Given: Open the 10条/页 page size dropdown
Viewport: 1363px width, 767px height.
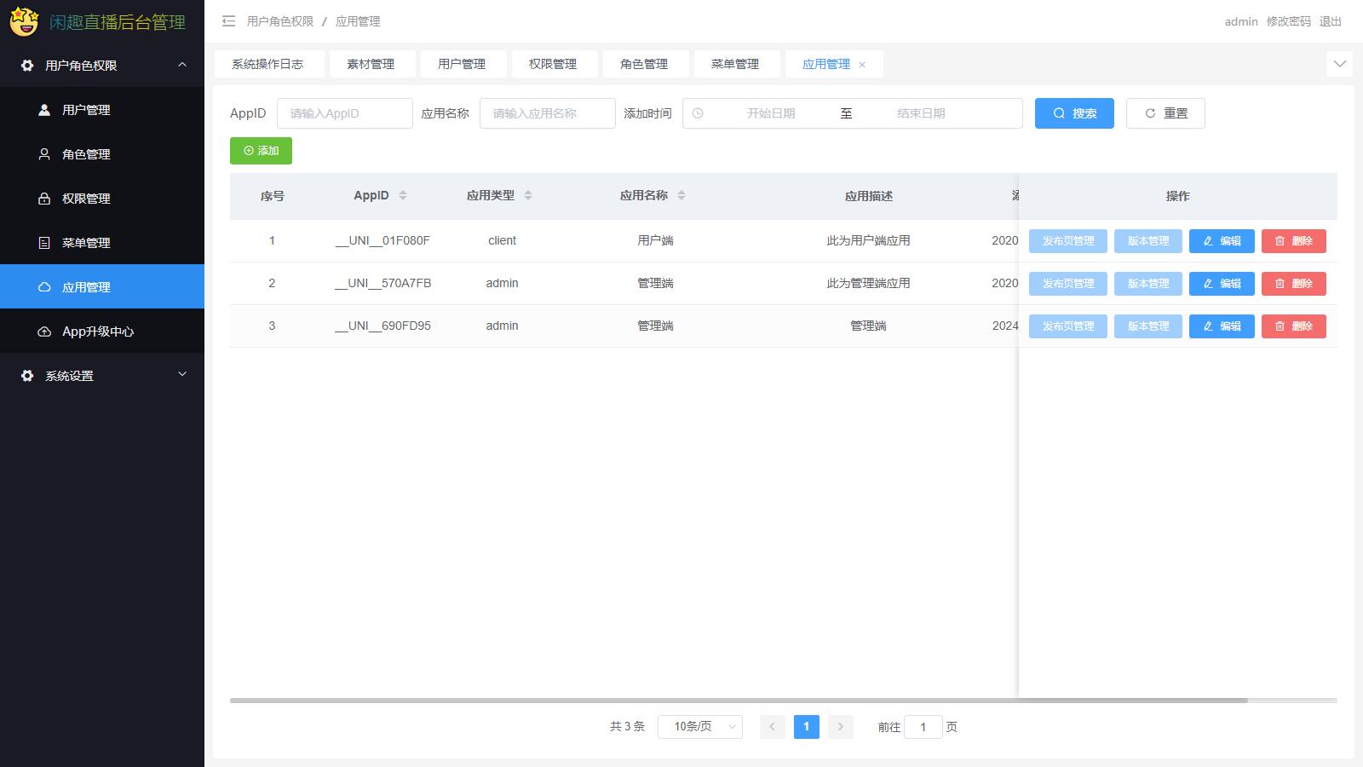Looking at the screenshot, I should tap(699, 727).
